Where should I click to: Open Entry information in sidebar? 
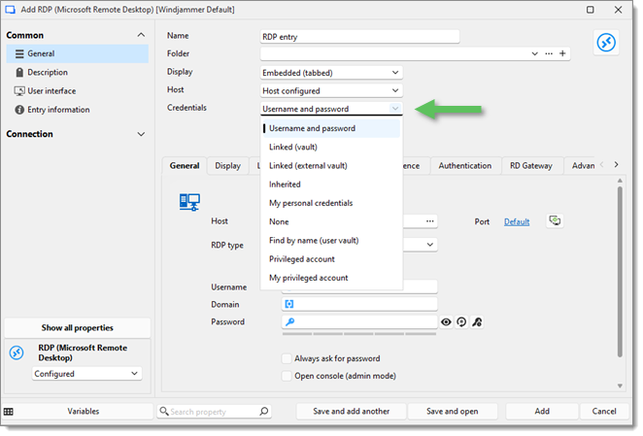point(78,110)
